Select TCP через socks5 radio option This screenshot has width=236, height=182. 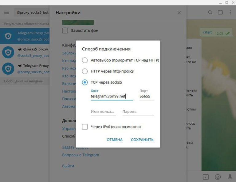coord(85,82)
